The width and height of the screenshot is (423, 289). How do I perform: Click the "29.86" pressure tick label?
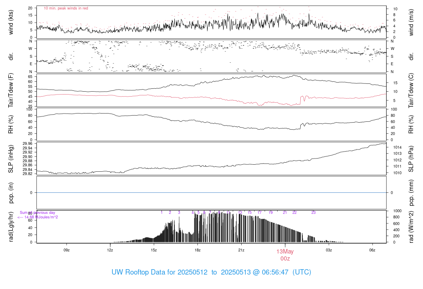pos(28,165)
